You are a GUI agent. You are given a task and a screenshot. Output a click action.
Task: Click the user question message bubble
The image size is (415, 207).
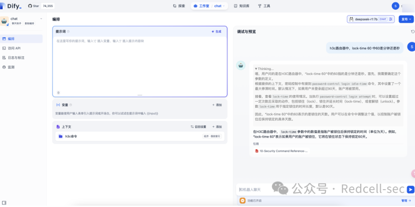click(365, 48)
